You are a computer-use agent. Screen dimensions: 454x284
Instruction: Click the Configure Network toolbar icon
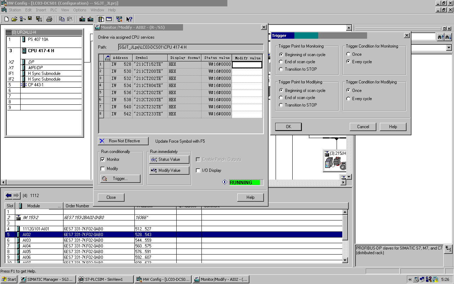119,19
